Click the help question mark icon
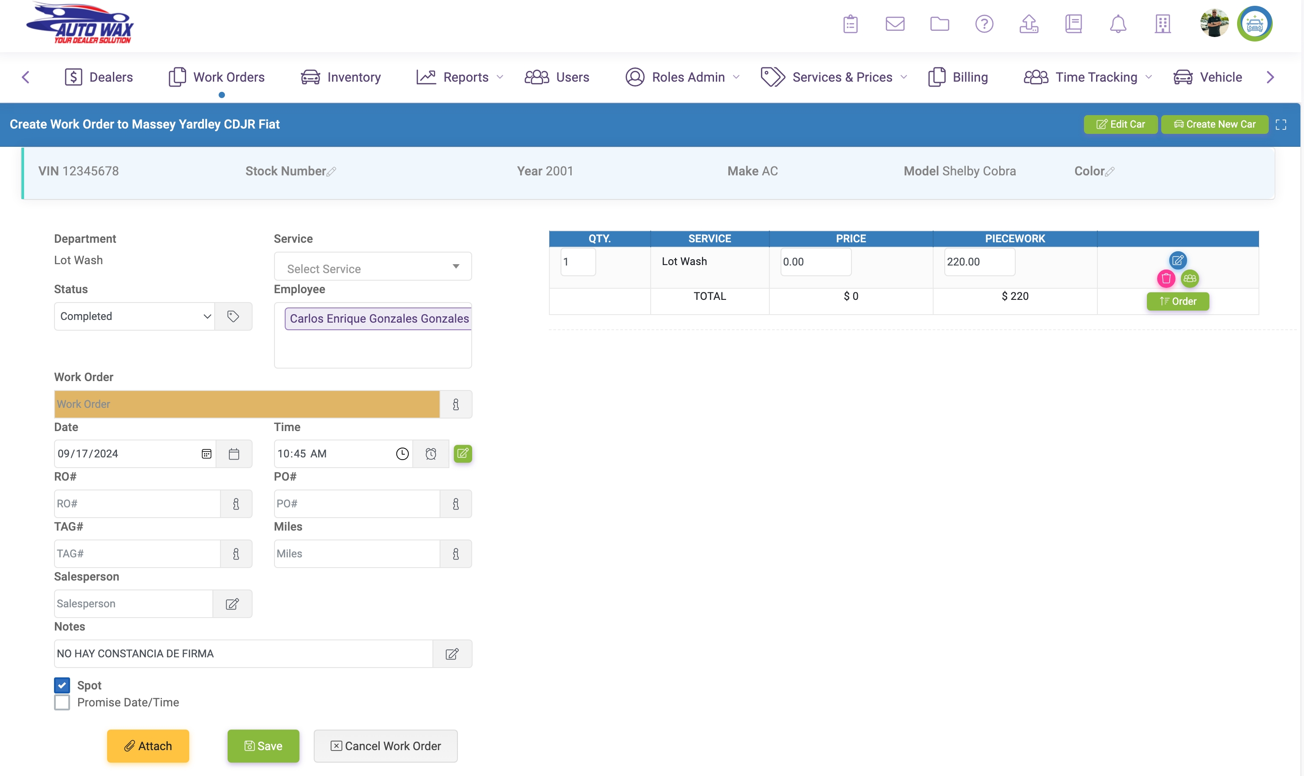This screenshot has height=776, width=1304. click(984, 24)
